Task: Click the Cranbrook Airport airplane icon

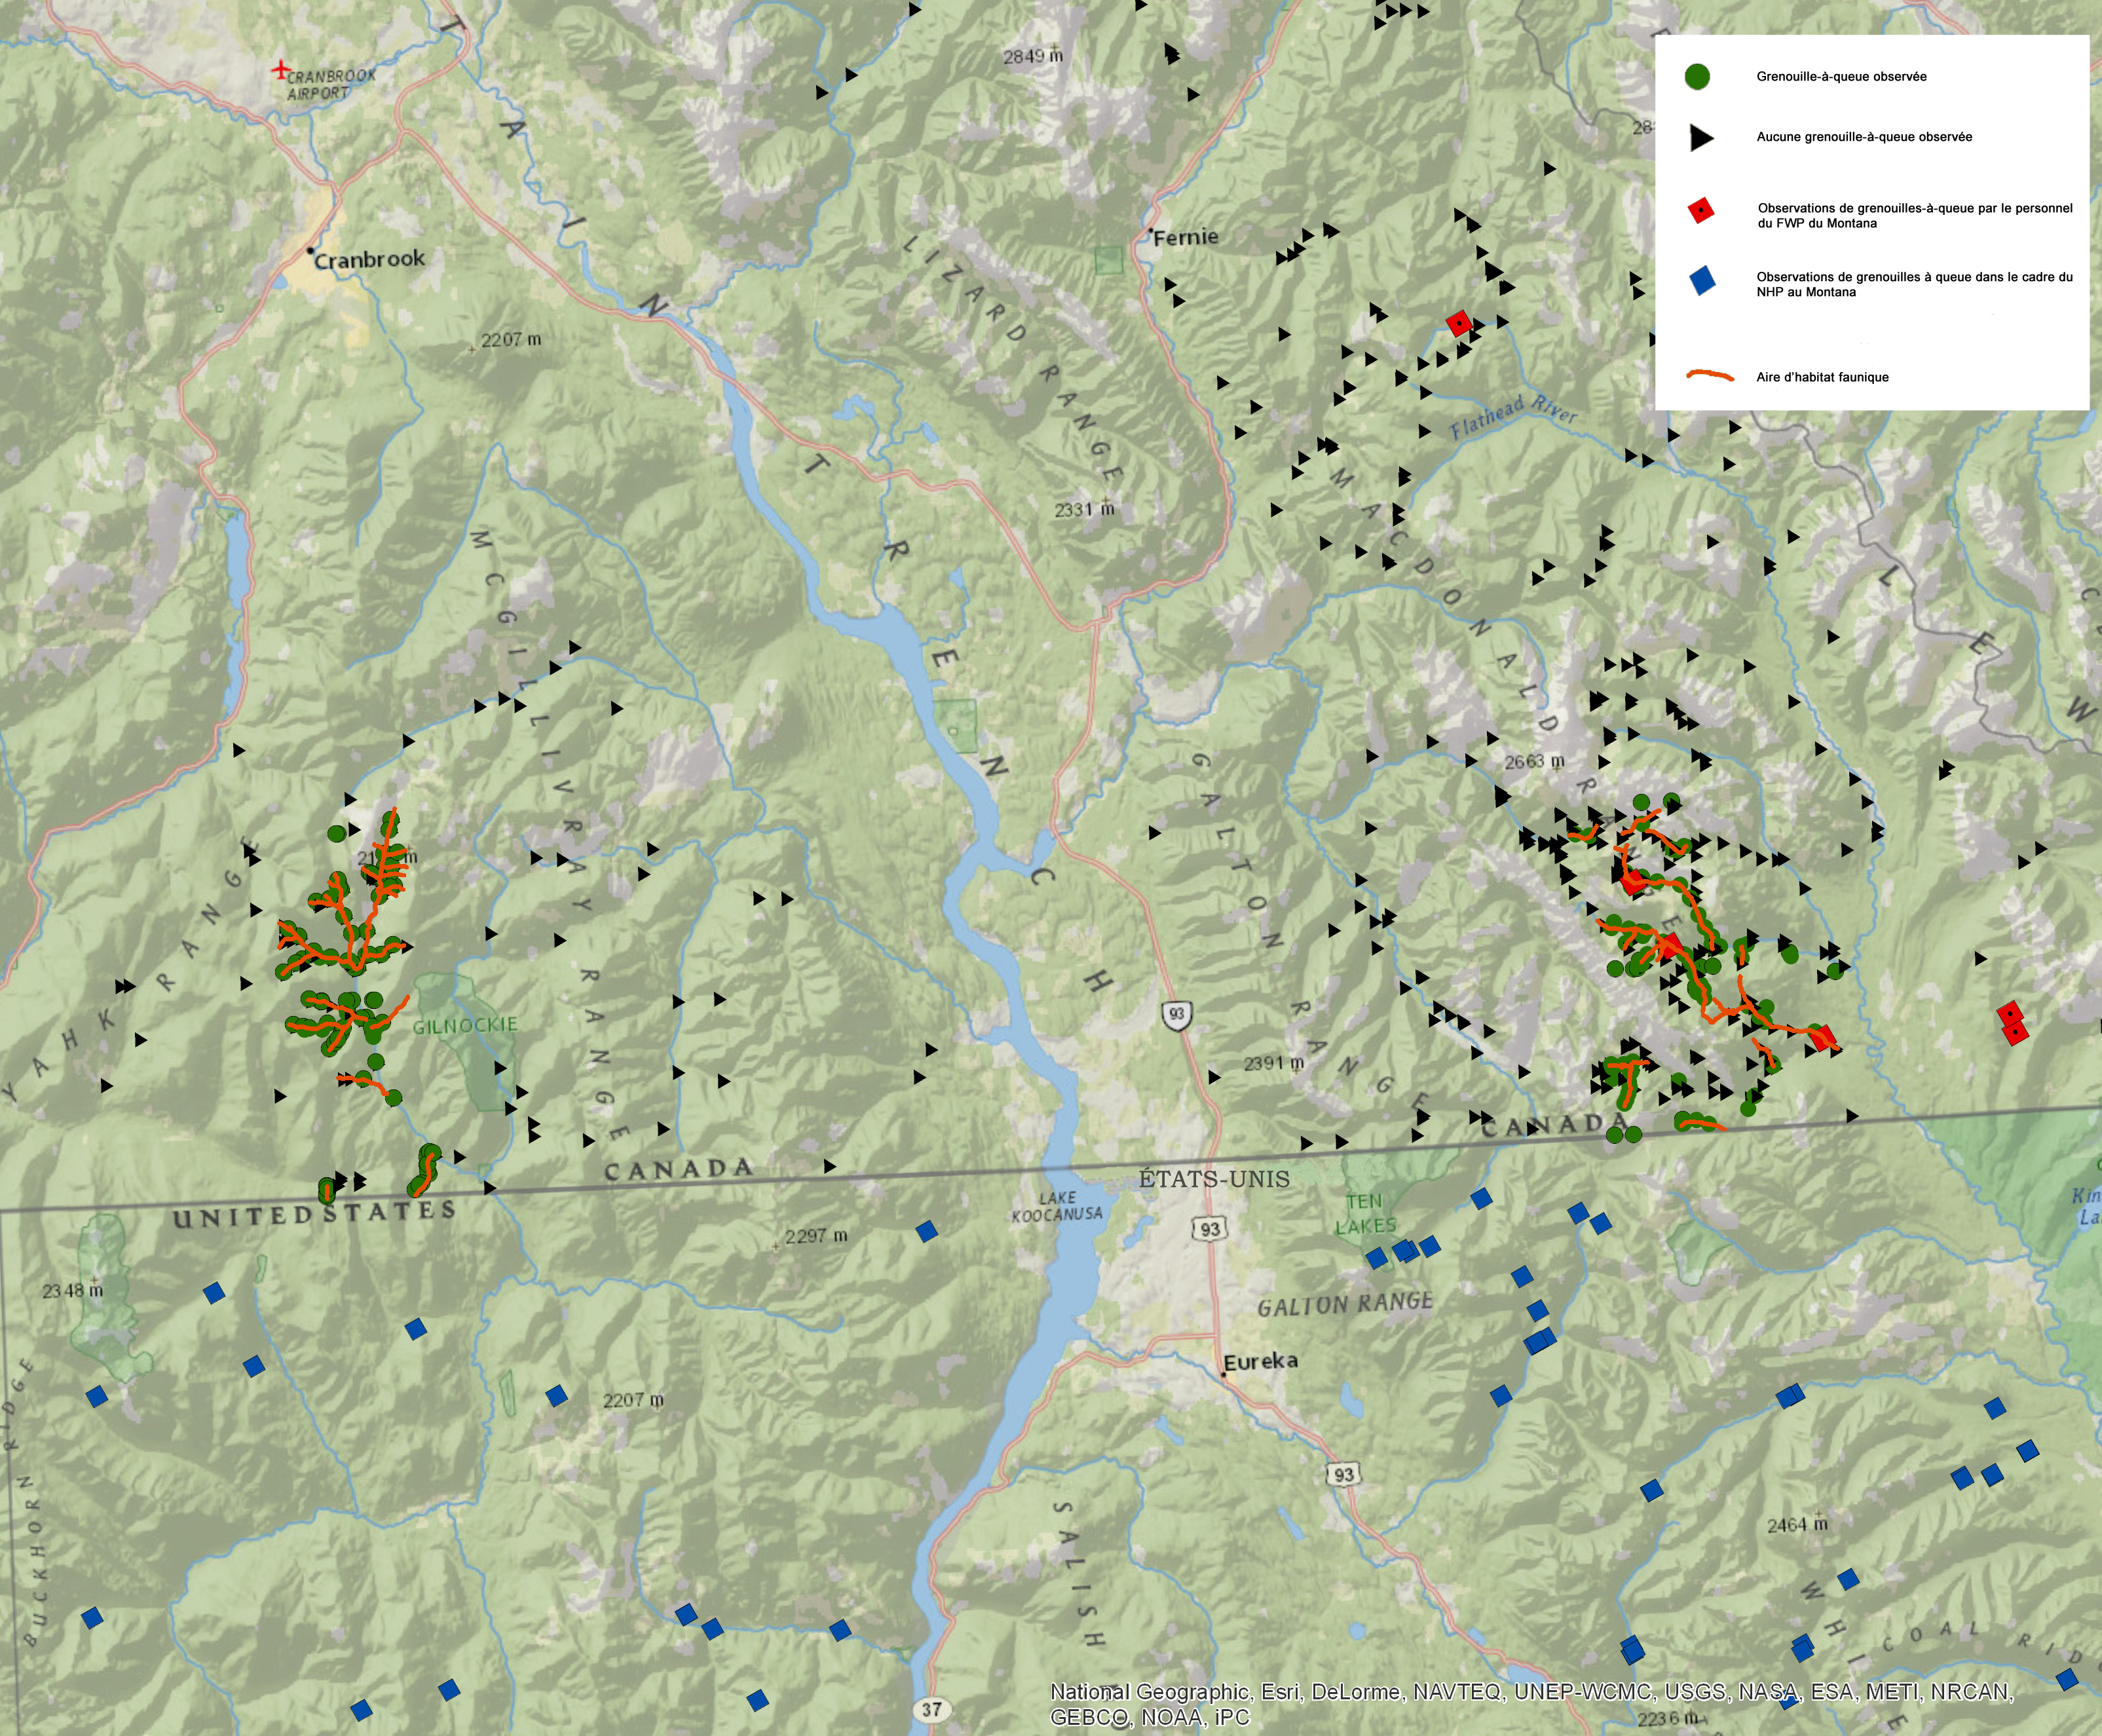Action: click(281, 70)
